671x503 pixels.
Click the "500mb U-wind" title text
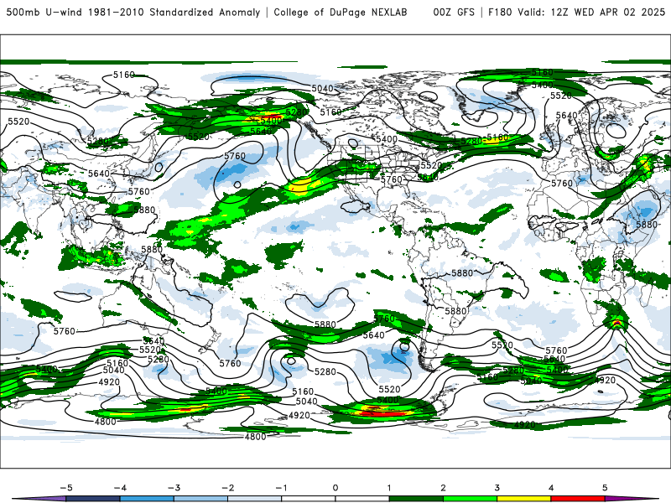(x=44, y=12)
